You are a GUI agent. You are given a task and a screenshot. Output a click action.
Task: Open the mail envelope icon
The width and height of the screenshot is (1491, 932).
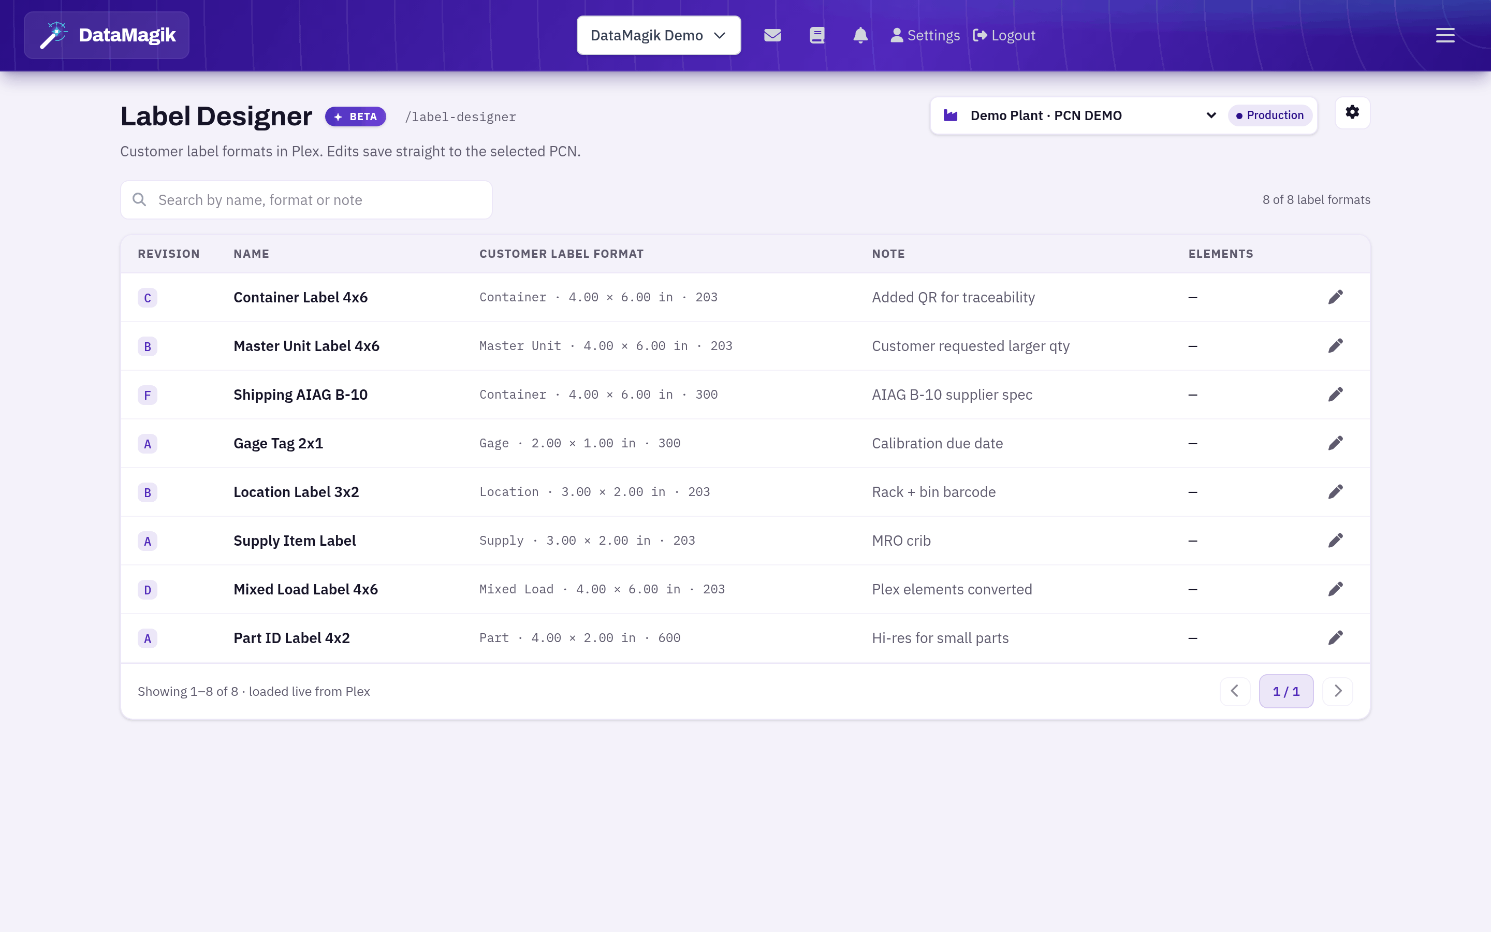pyautogui.click(x=772, y=35)
